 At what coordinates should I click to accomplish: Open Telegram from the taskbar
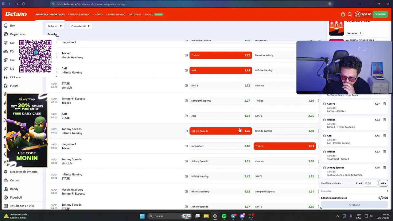coord(233,216)
